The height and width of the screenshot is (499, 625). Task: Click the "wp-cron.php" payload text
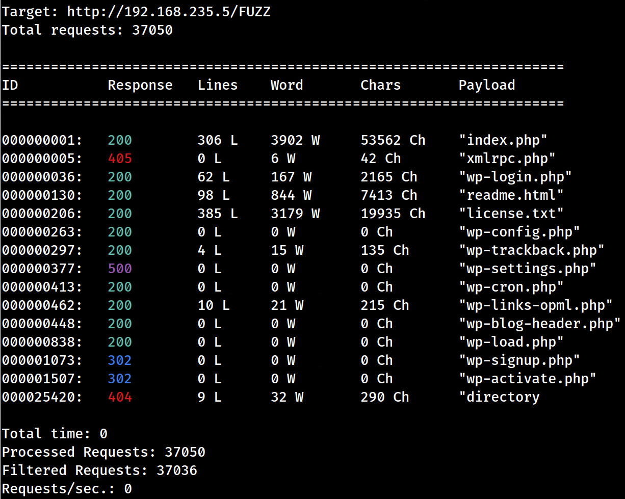tap(512, 286)
